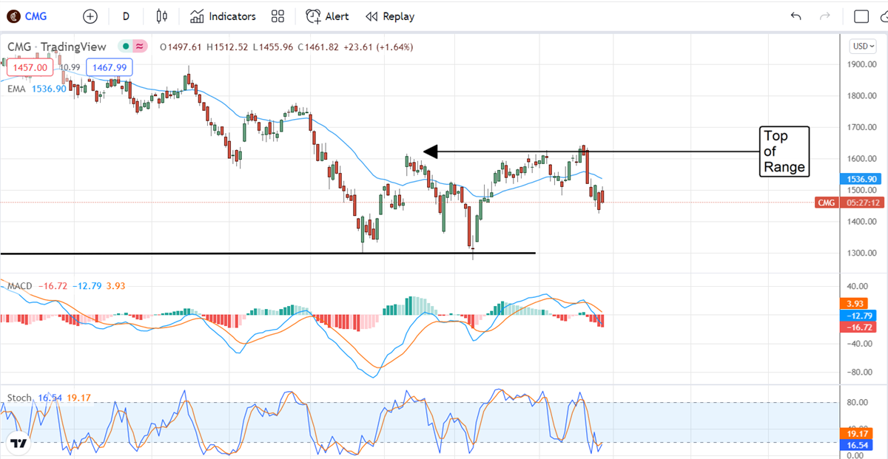This screenshot has width=888, height=459.
Task: Open the D timeframe interval dropdown
Action: point(126,16)
